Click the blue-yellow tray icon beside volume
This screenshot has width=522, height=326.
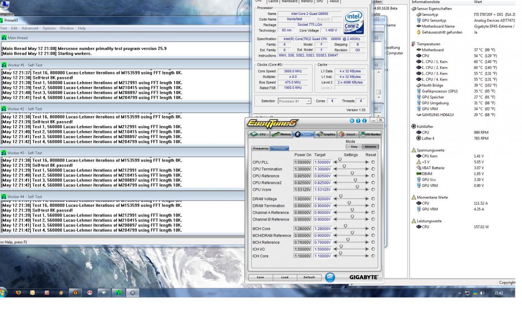475,293
